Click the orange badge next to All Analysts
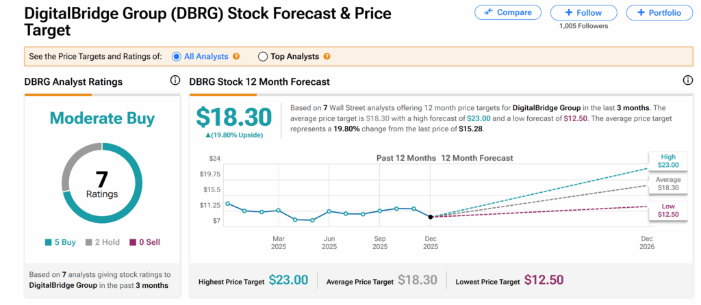Viewport: 701px width, 305px height. [x=236, y=57]
